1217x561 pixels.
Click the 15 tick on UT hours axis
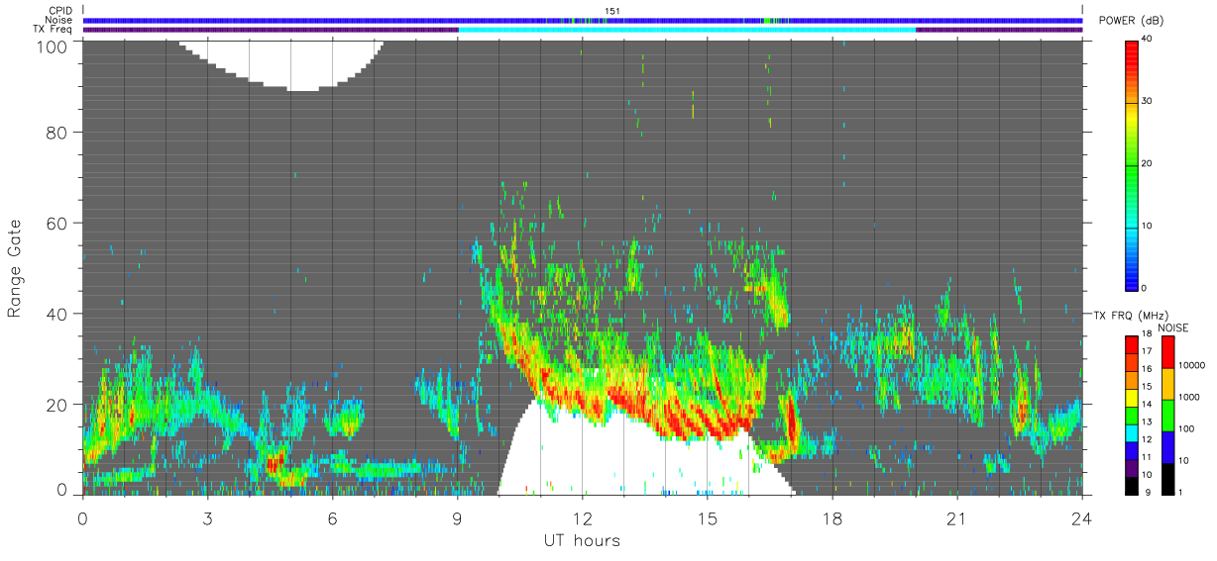707,517
